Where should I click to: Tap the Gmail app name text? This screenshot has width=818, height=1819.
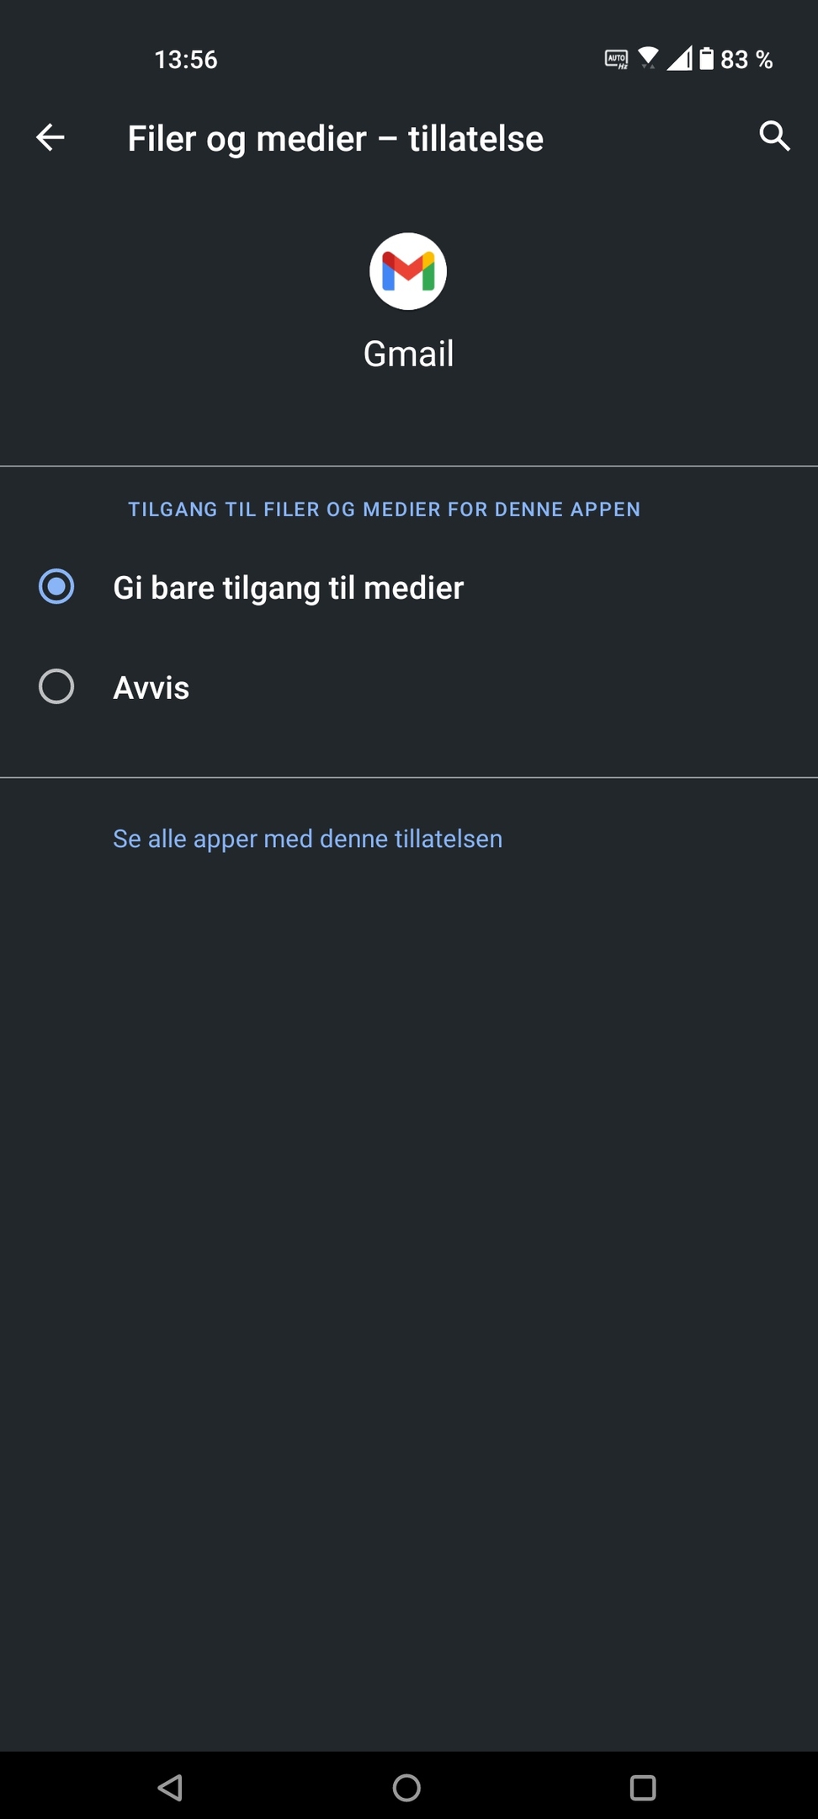(x=409, y=354)
